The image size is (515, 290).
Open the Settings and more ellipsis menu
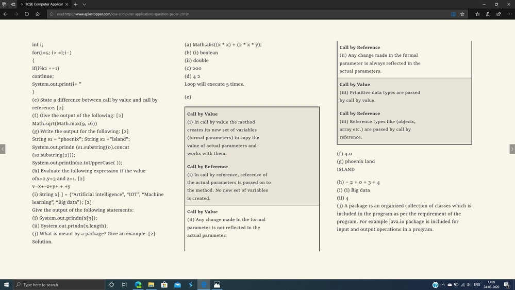(x=509, y=14)
